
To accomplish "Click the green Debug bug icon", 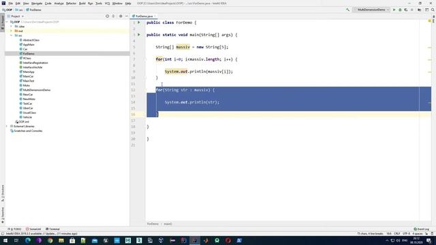I will click(x=400, y=10).
